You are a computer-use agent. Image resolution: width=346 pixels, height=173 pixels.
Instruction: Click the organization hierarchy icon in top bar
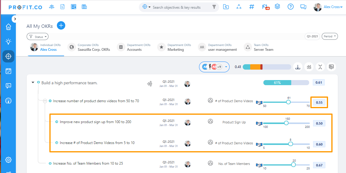[x=239, y=6]
